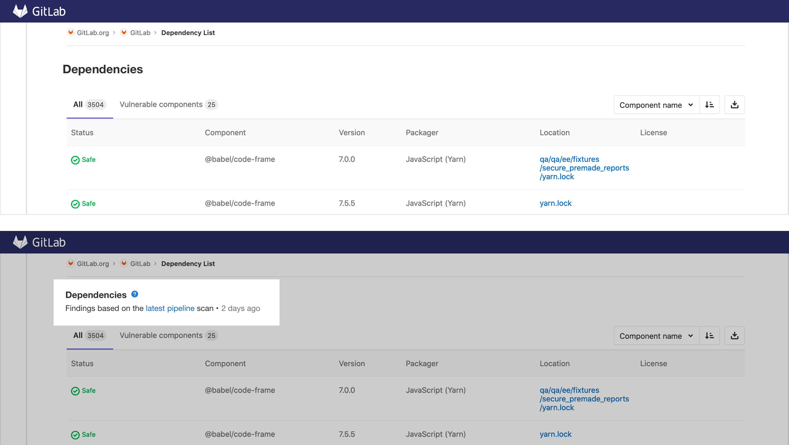Click the Status column header in upper mockup
The height and width of the screenshot is (445, 789).
[x=82, y=133]
